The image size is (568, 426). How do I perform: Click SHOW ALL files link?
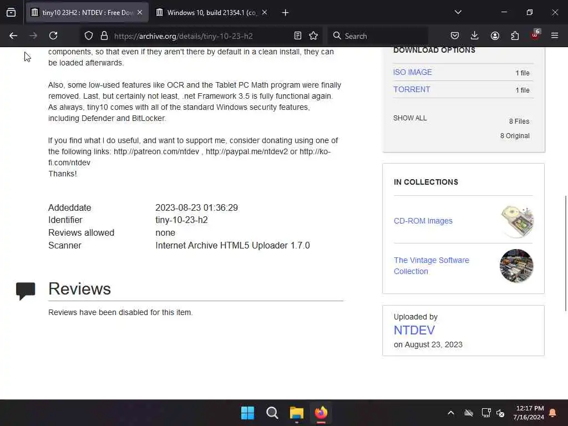(410, 118)
